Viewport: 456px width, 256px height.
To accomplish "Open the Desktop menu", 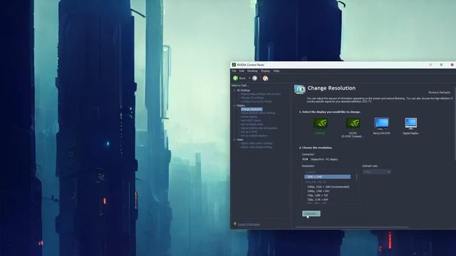I will 252,71.
